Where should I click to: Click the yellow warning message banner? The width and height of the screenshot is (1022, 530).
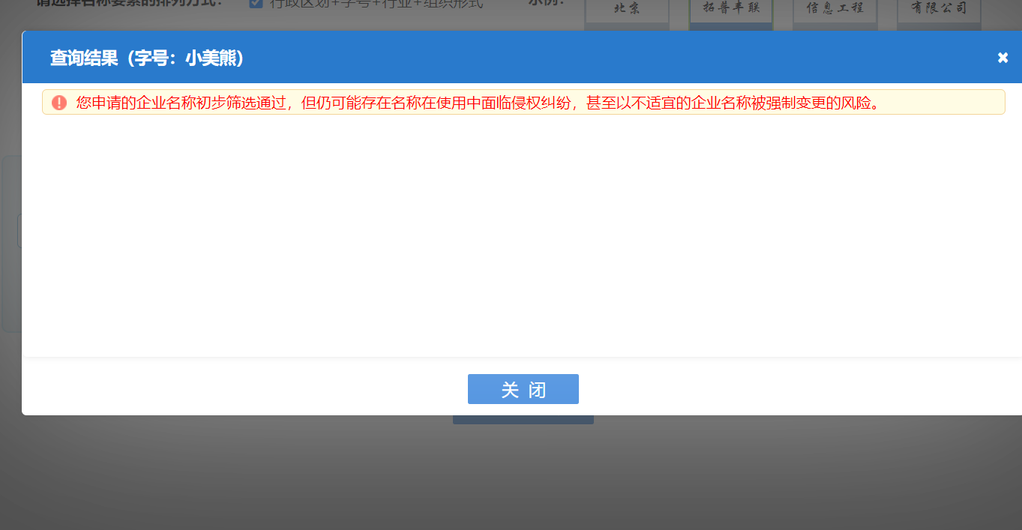(523, 102)
